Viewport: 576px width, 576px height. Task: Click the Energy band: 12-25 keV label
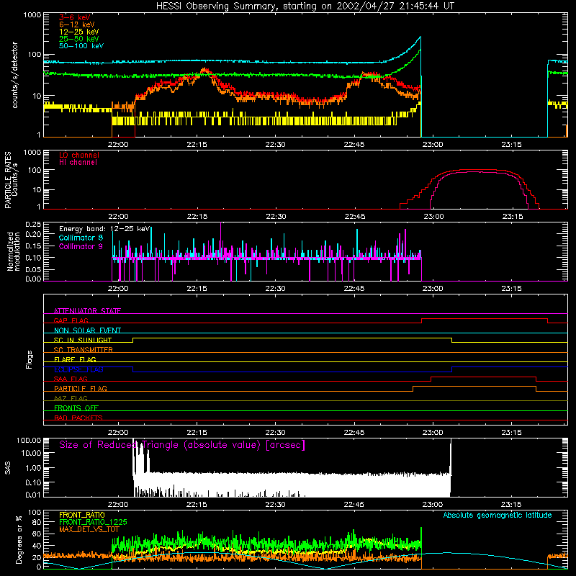(x=104, y=229)
